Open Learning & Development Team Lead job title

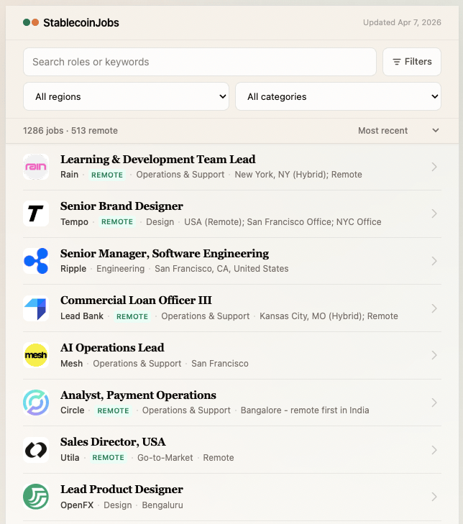157,160
